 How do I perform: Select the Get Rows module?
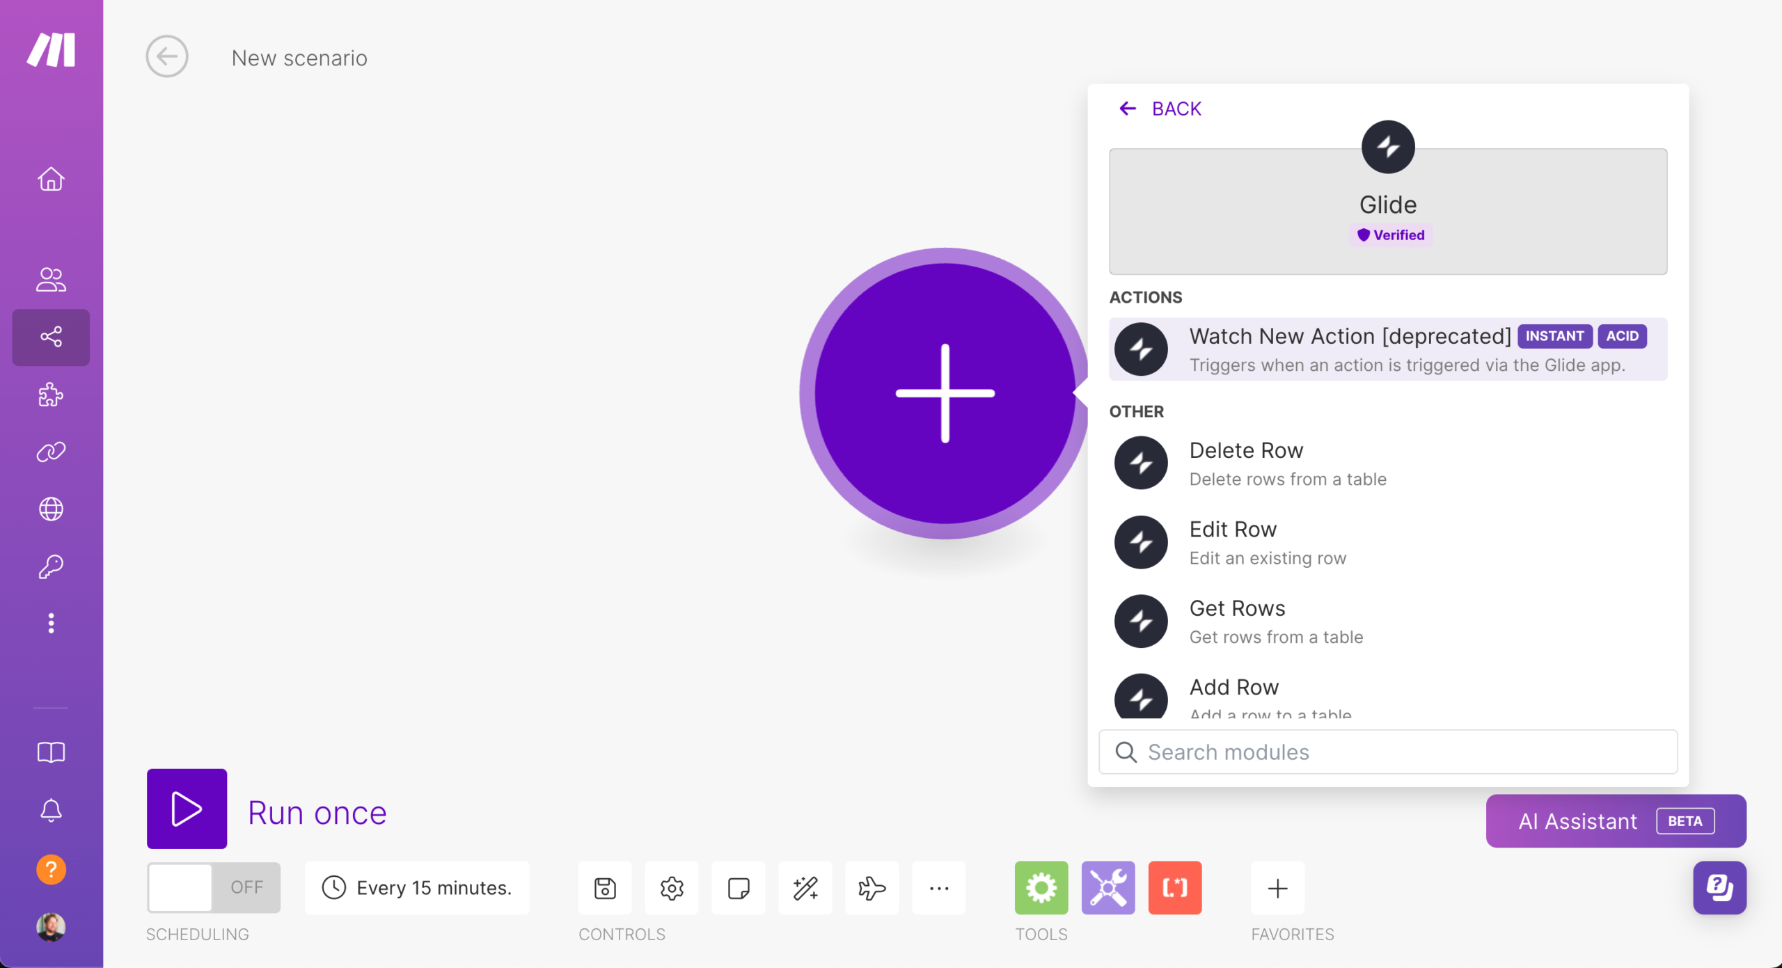click(x=1388, y=621)
